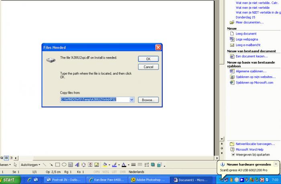Image resolution: width=281 pixels, height=184 pixels.
Task: Click red M icon in system tray
Action: coord(262,180)
